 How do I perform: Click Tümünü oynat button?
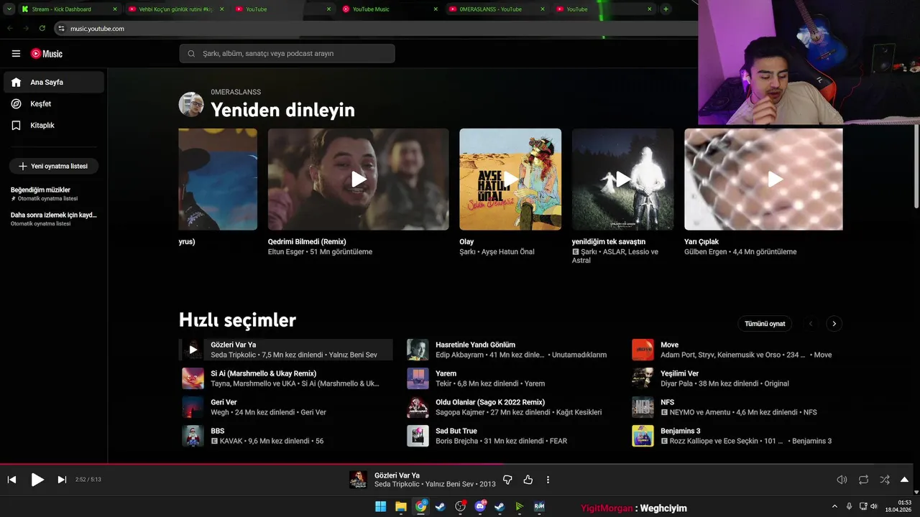click(765, 324)
